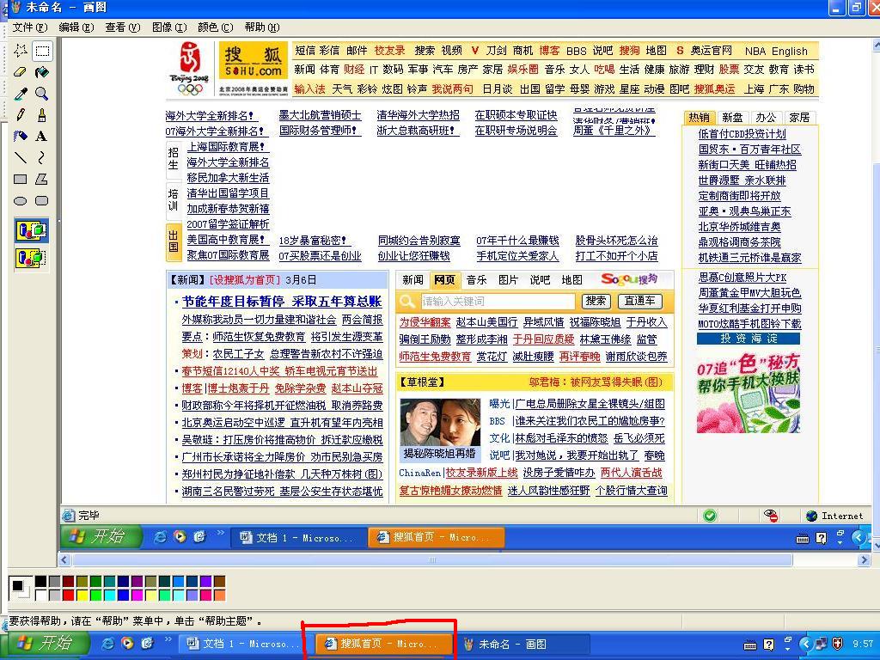This screenshot has width=880, height=660.
Task: Open the 颜色(C) menu
Action: [216, 27]
